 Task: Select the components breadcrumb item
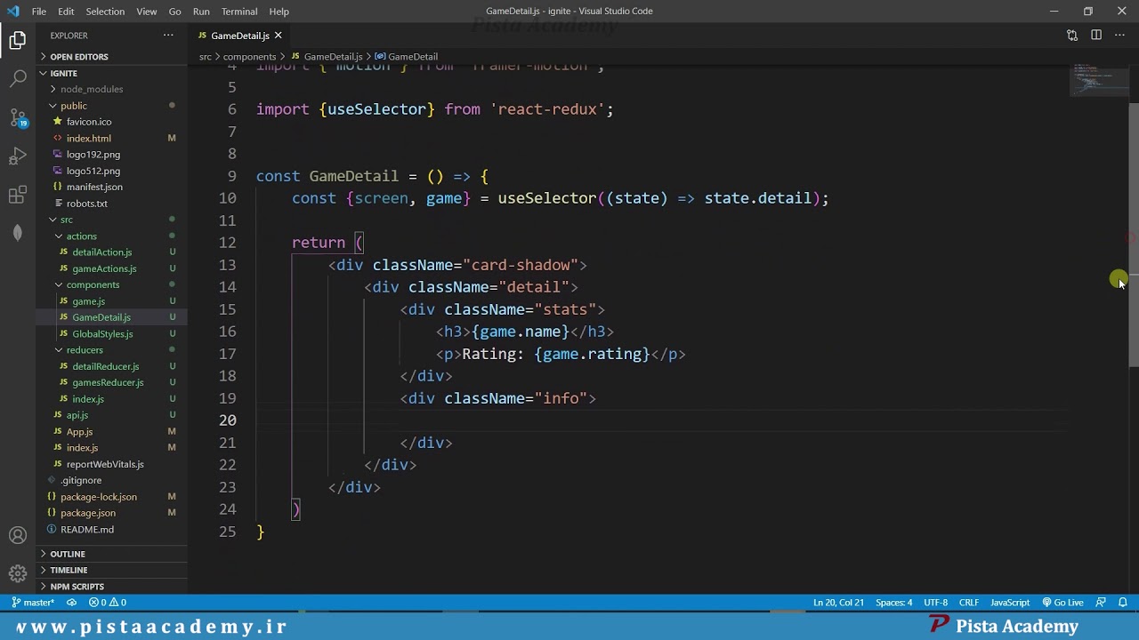coord(249,57)
